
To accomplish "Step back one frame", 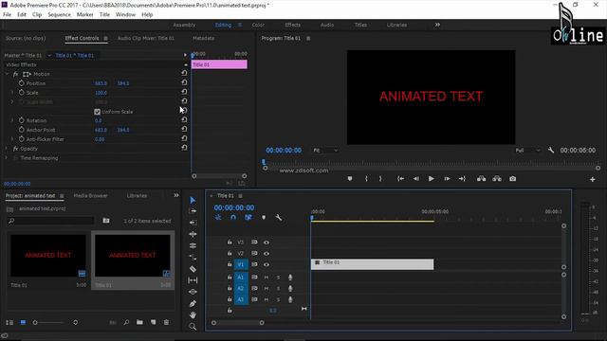I will click(x=415, y=179).
